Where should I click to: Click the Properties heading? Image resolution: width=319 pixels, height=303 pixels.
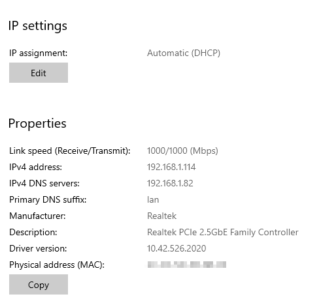pos(37,124)
